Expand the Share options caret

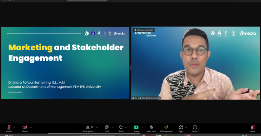tap(142, 127)
